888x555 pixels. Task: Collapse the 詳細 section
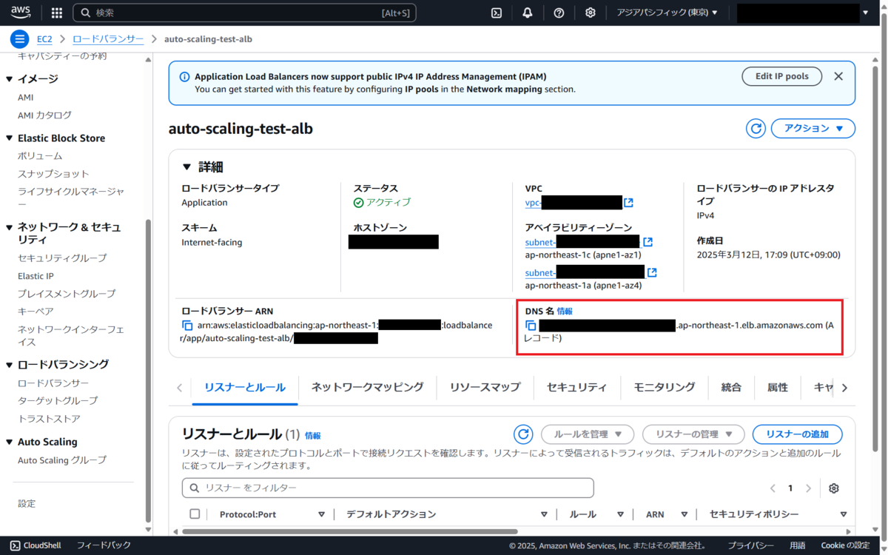coord(186,167)
